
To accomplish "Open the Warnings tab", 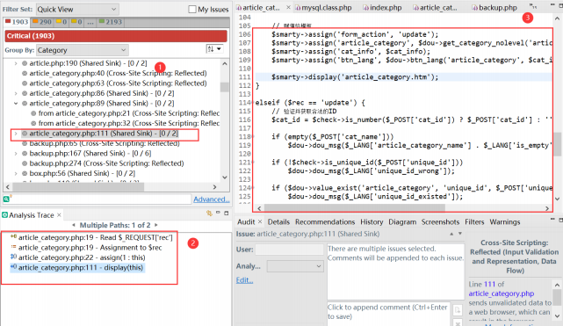I will (504, 222).
